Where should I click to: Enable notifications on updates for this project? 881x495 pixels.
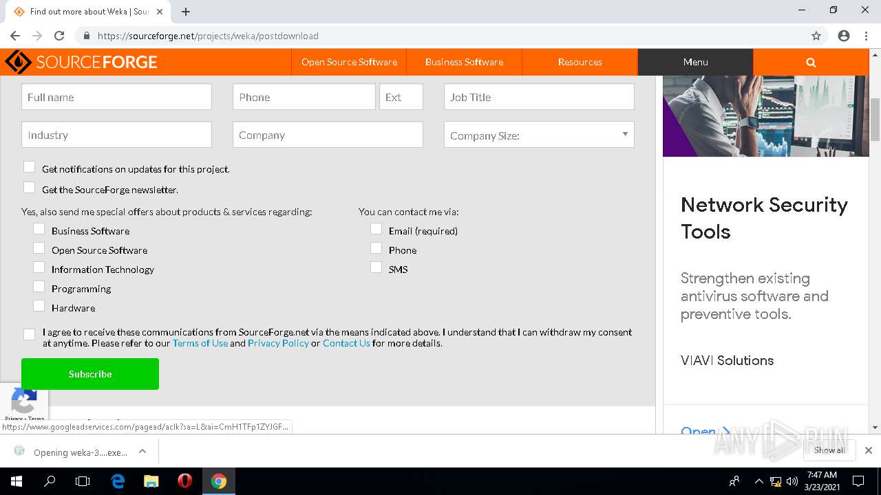click(29, 167)
